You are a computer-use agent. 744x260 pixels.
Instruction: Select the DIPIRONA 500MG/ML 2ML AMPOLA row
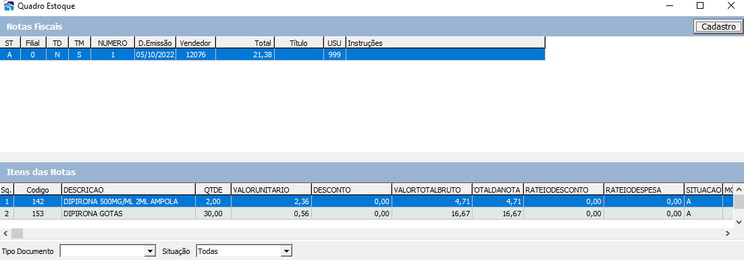[x=367, y=202]
